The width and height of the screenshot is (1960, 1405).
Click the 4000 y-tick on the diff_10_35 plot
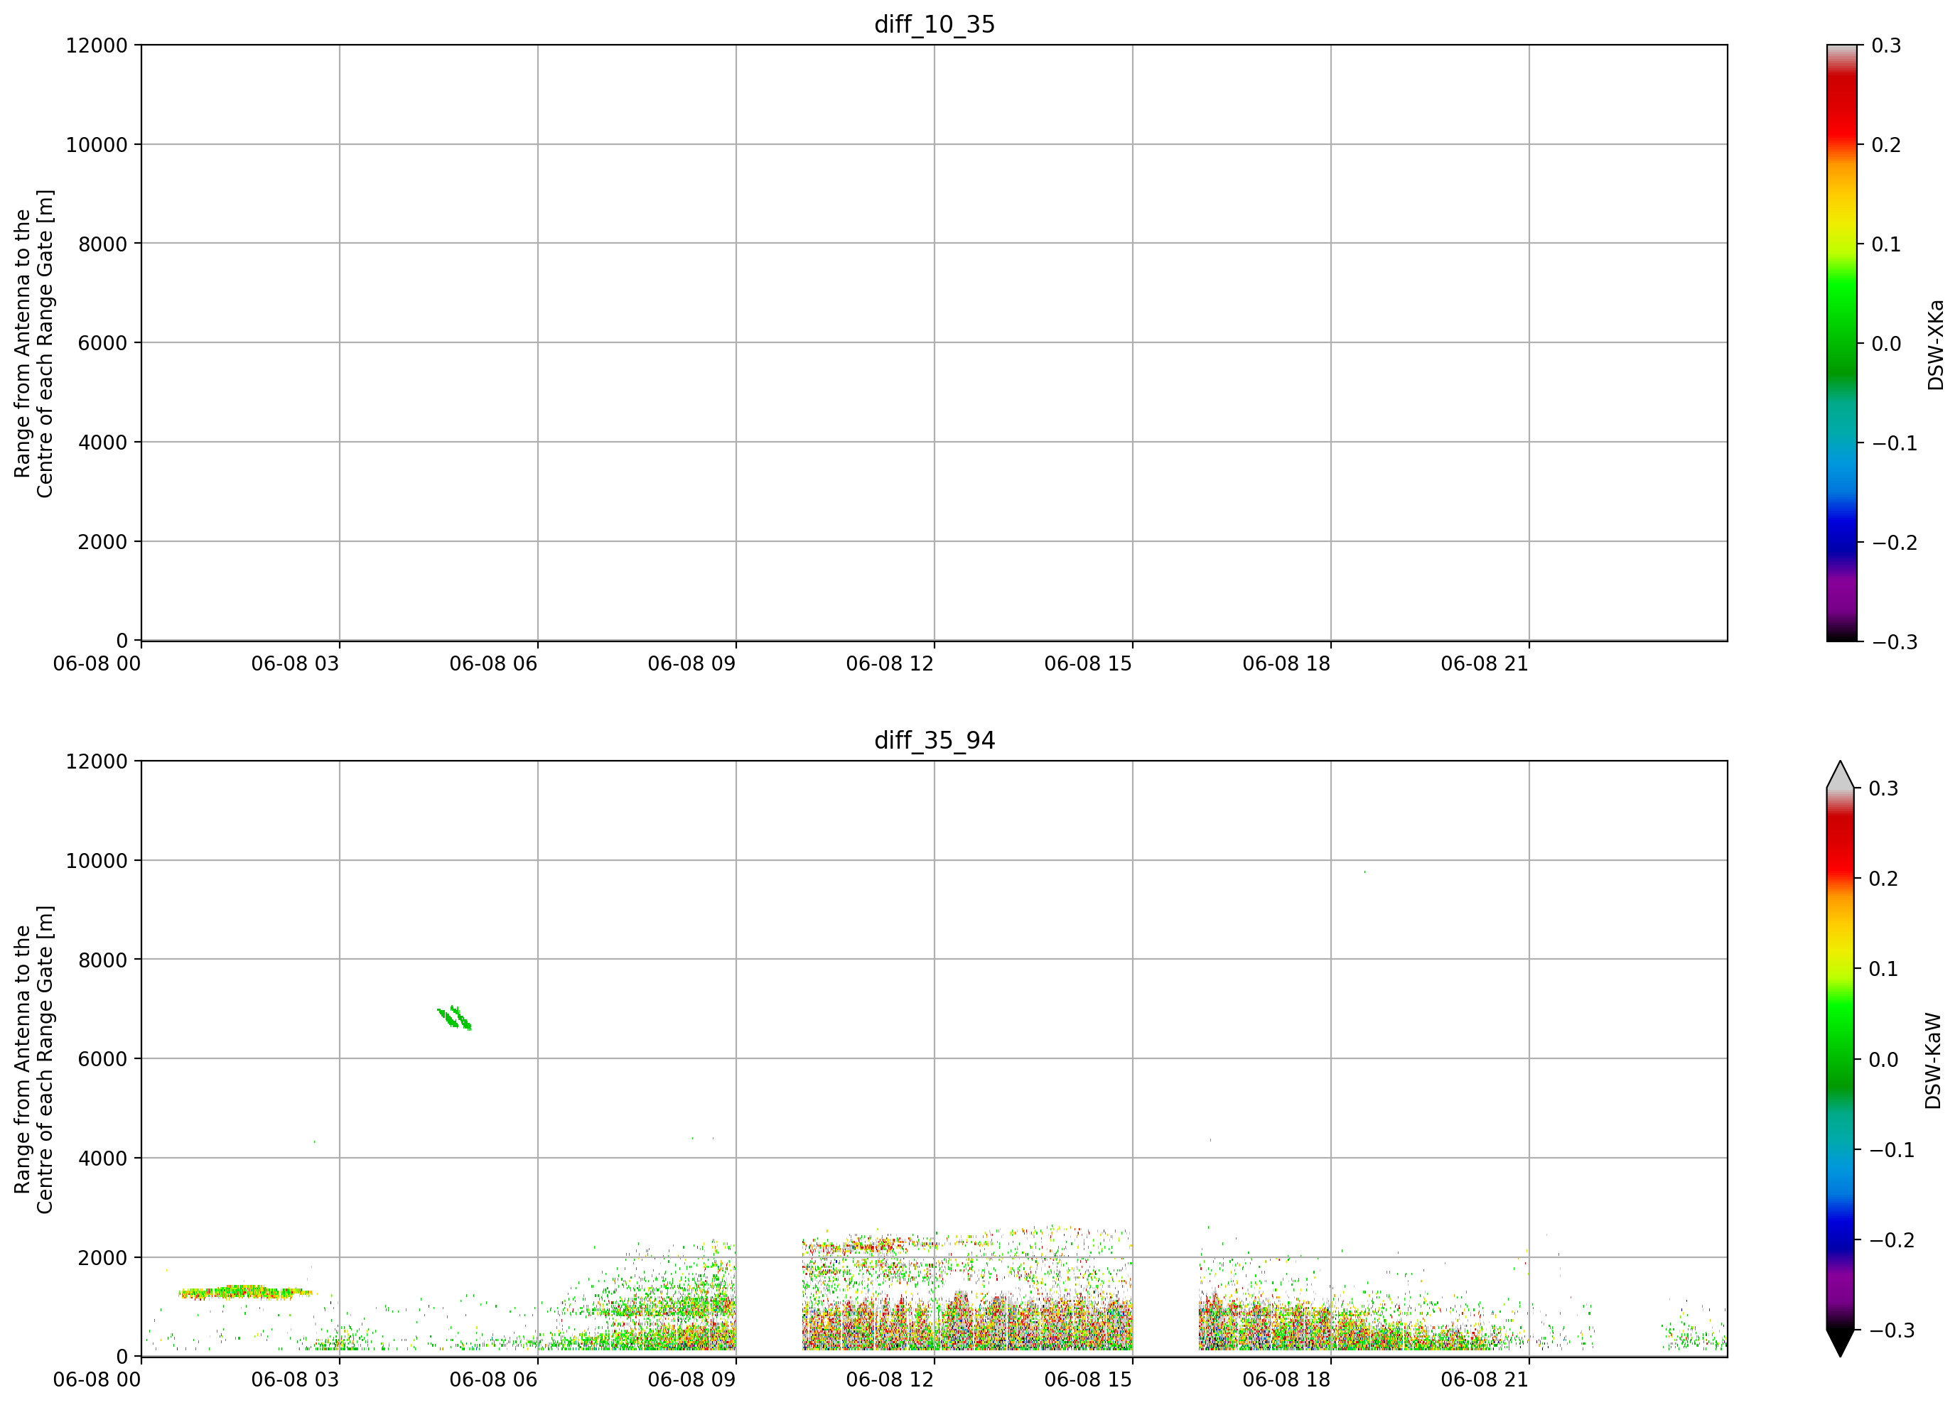pyautogui.click(x=103, y=442)
